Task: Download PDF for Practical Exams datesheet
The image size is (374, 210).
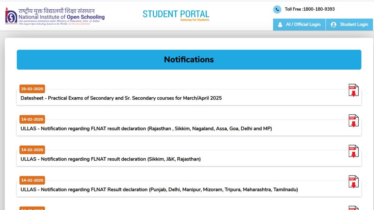Action: pyautogui.click(x=353, y=91)
